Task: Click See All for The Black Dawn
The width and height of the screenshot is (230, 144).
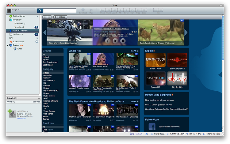Action: [x=134, y=102]
